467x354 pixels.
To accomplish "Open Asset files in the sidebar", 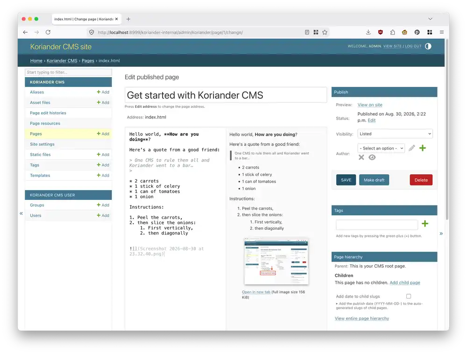I will pyautogui.click(x=40, y=102).
